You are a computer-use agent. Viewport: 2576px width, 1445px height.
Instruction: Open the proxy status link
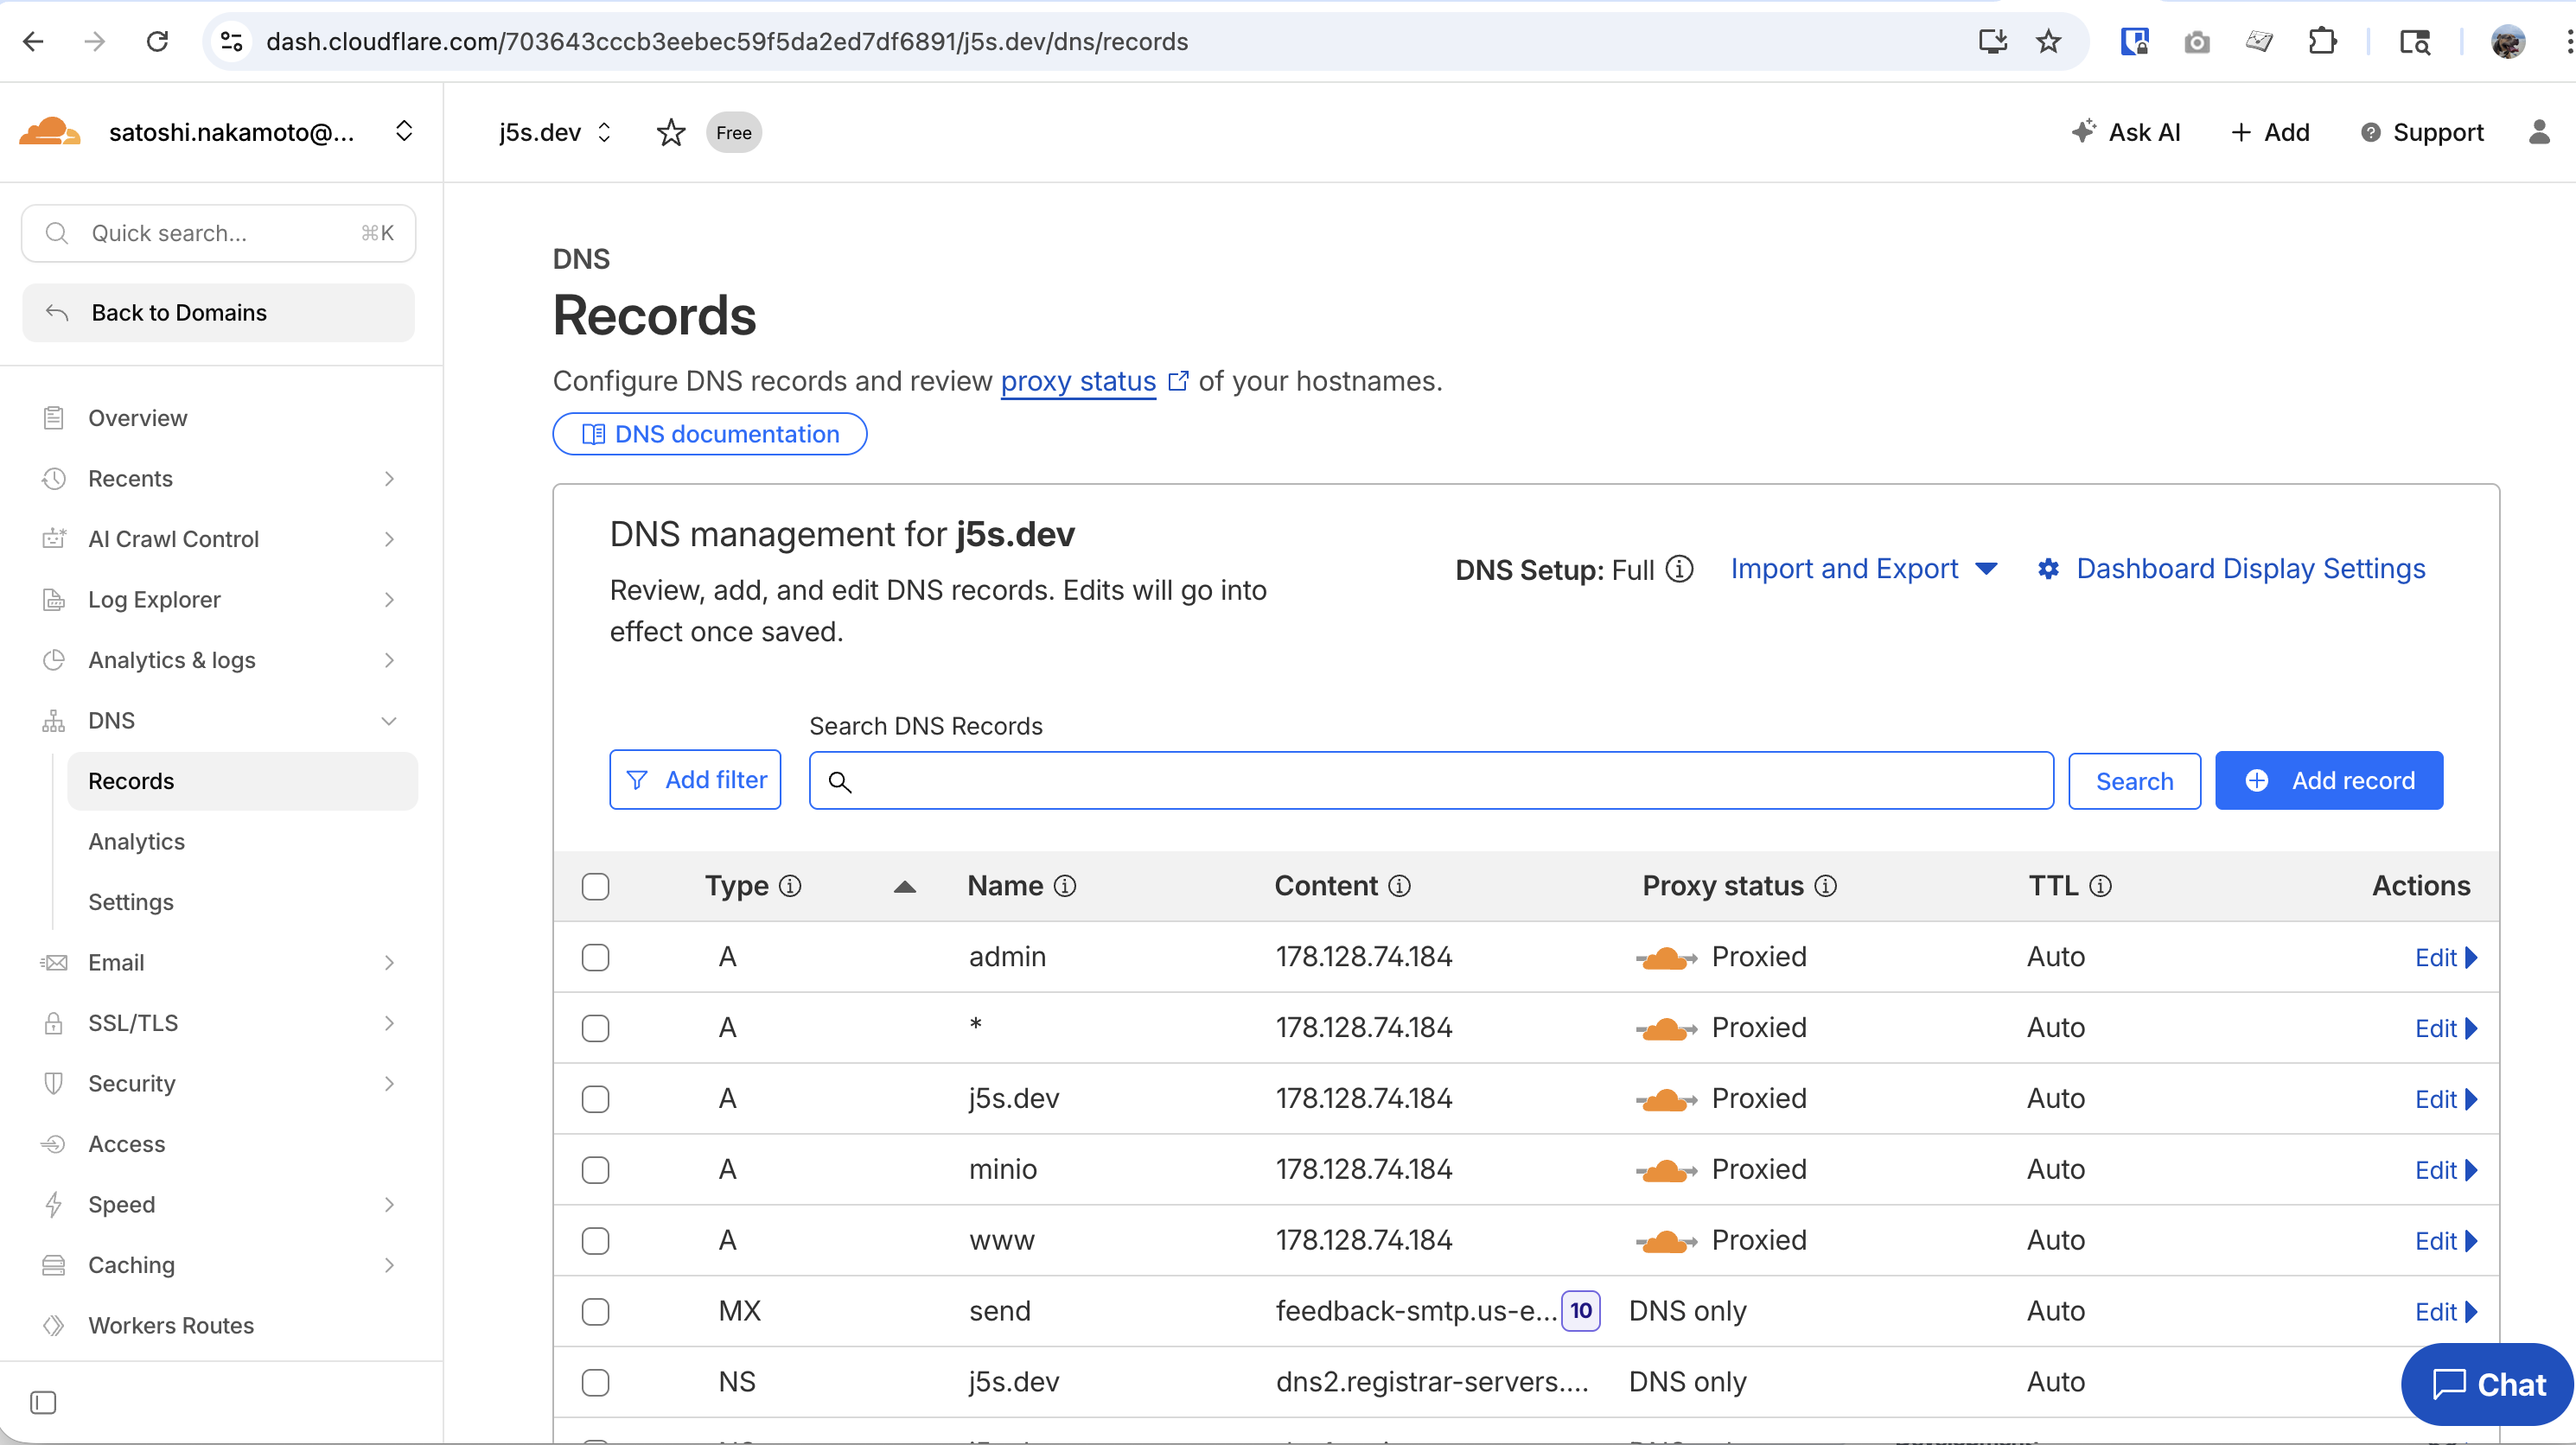click(x=1078, y=381)
